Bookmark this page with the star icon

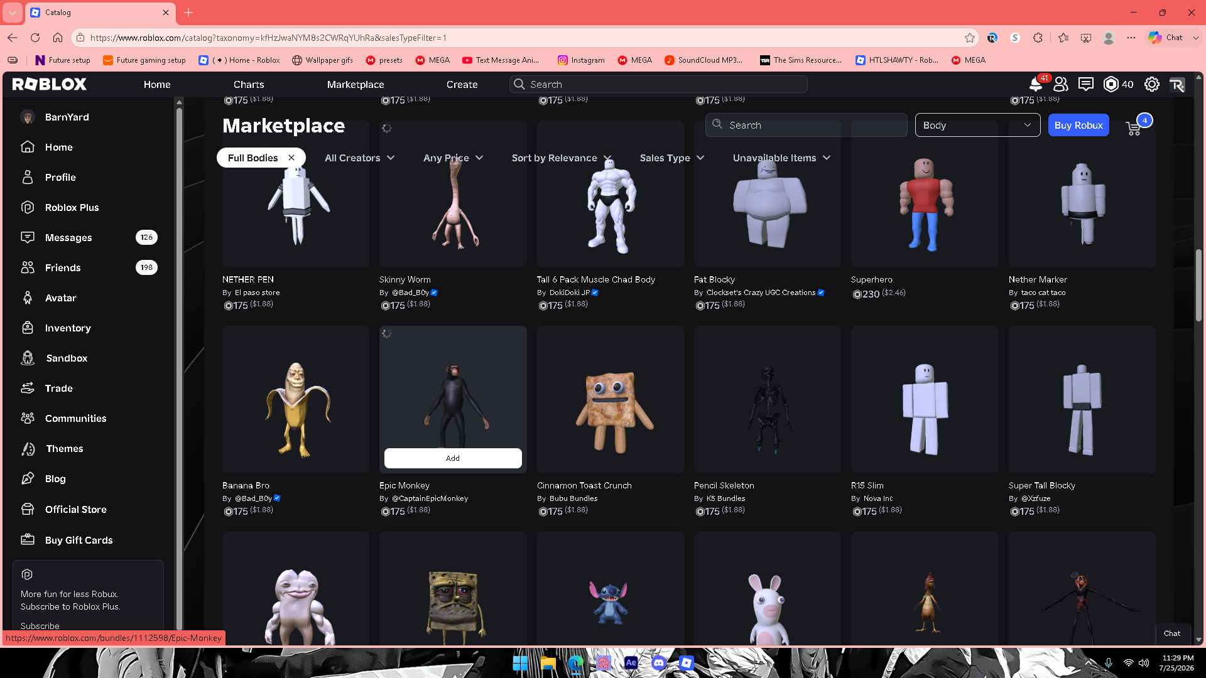[x=970, y=38]
